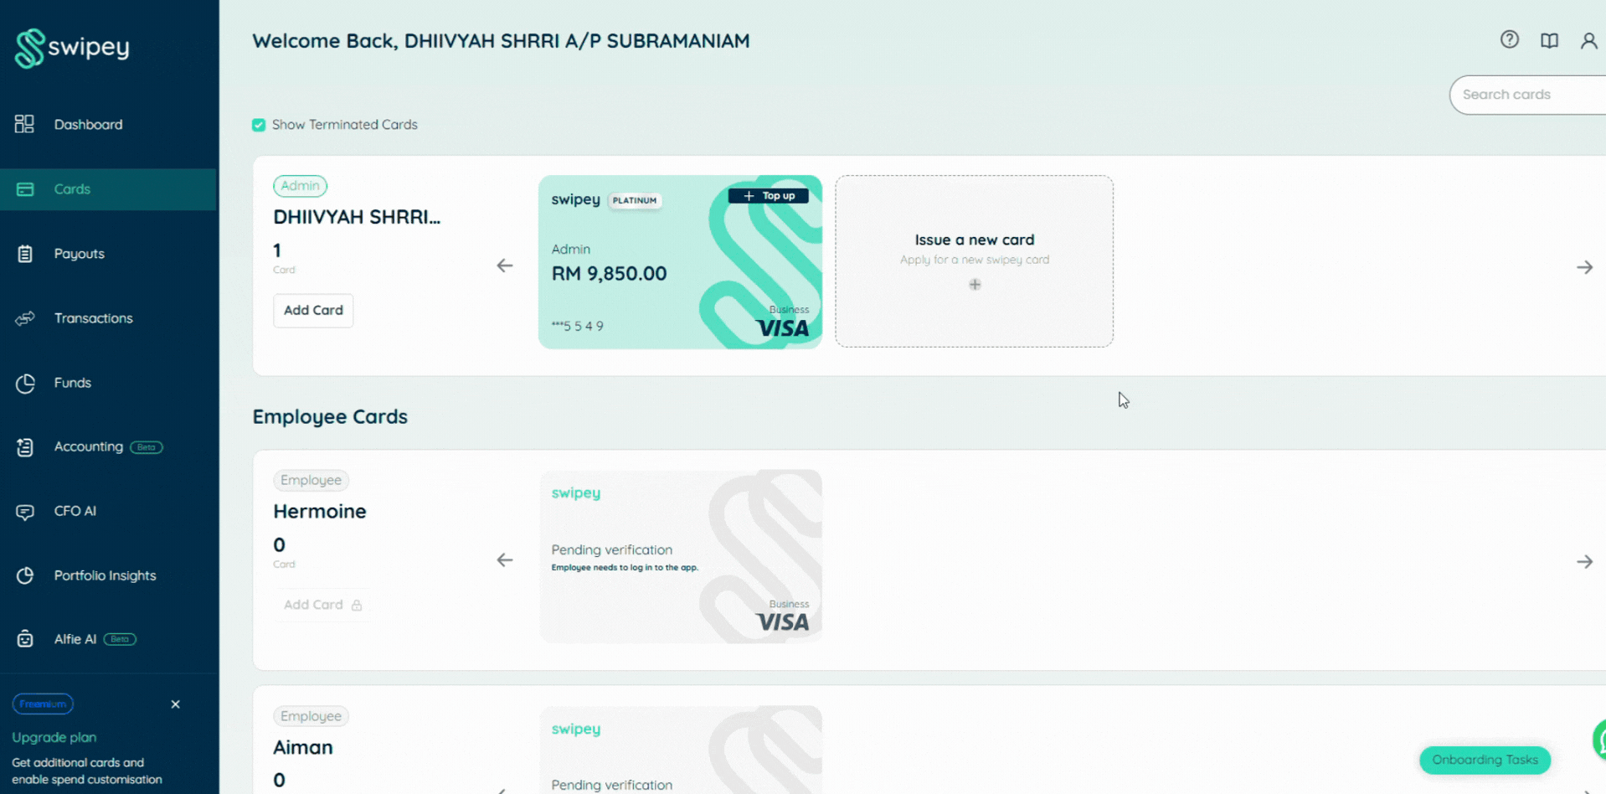
Task: Click left arrow in Admin card row
Action: coord(504,266)
